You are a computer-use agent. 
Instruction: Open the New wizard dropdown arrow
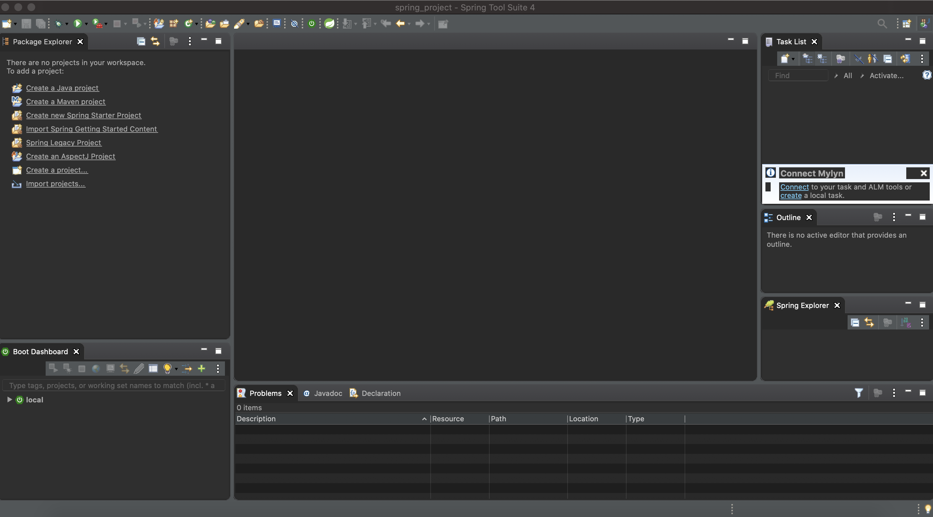15,24
